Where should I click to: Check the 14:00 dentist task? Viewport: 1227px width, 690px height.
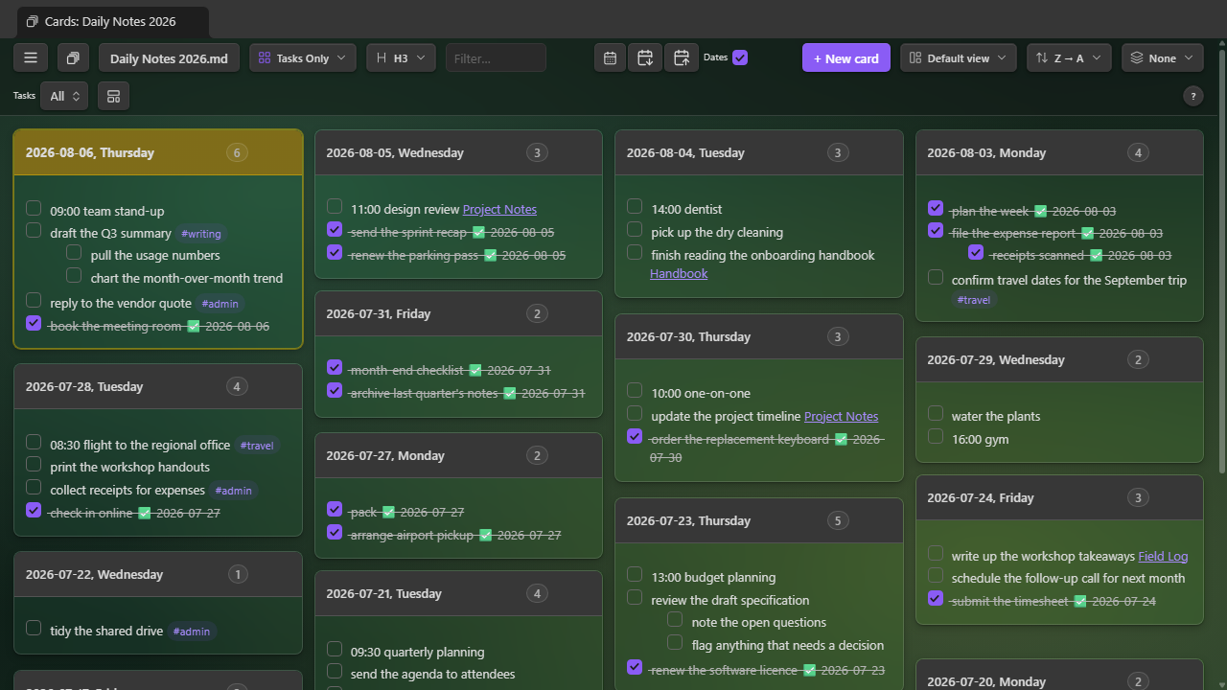pyautogui.click(x=635, y=206)
